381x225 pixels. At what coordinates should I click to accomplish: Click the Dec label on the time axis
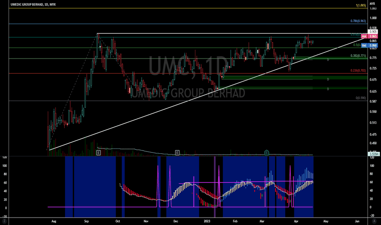click(x=176, y=221)
